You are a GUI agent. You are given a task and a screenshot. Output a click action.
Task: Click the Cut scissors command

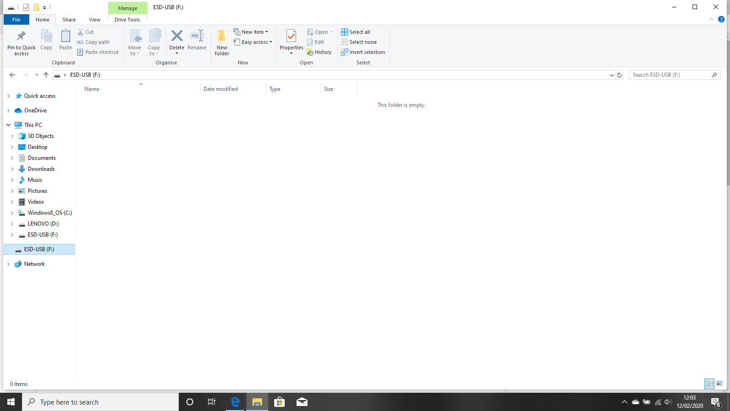[x=86, y=32]
